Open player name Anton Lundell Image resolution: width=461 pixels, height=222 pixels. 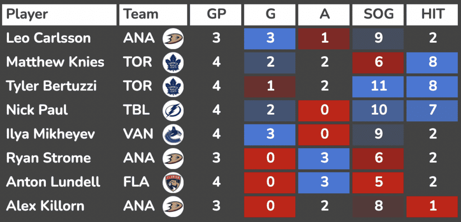(53, 182)
